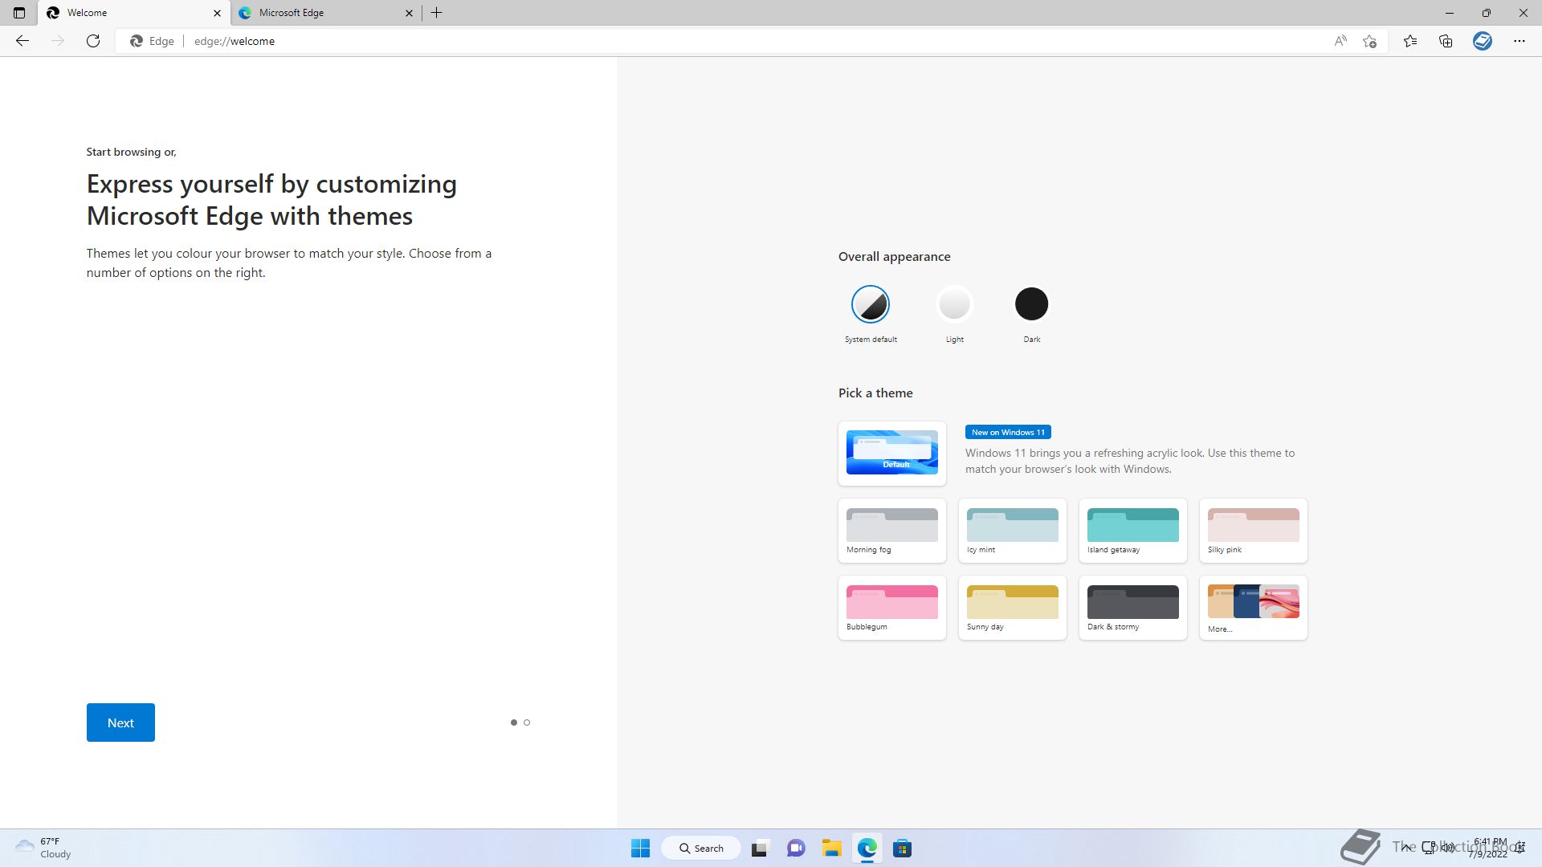Pick the Bubblegum theme
Viewport: 1542px width, 867px height.
(x=892, y=608)
